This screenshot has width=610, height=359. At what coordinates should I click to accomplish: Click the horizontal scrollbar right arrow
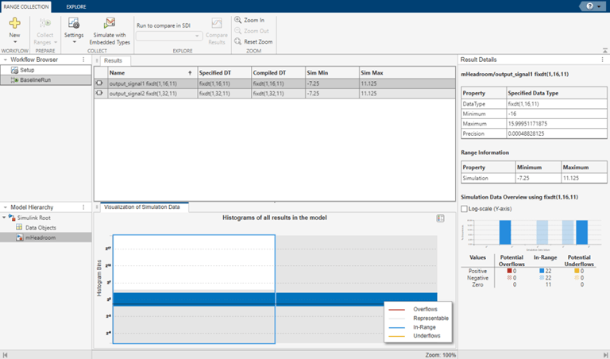pos(605,355)
